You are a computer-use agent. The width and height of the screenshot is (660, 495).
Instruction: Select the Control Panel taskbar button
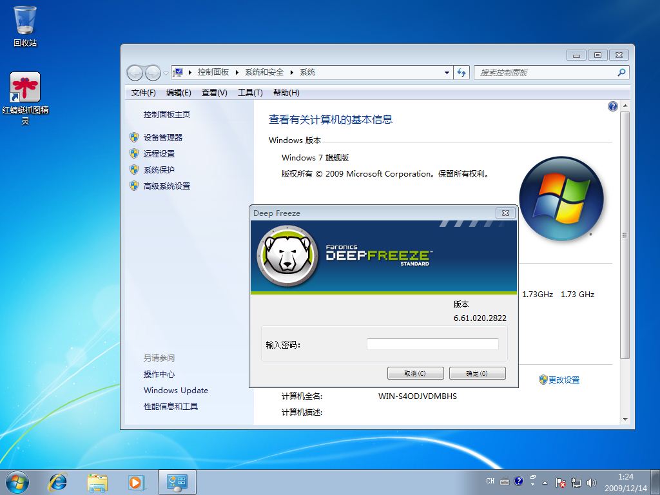(177, 482)
